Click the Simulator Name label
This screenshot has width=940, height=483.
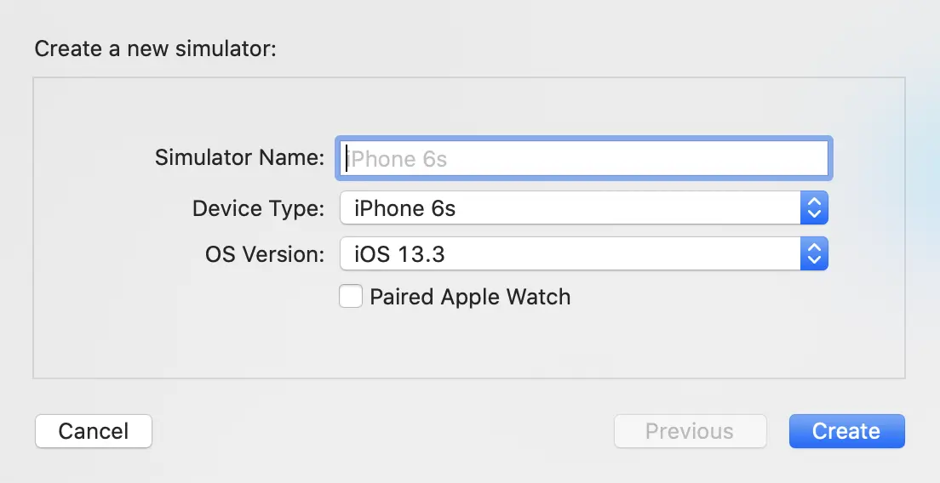click(239, 158)
